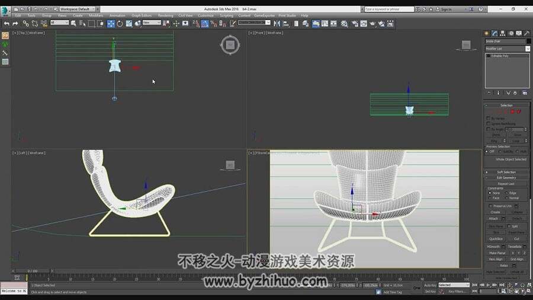The width and height of the screenshot is (533, 300).
Task: Open the Select by Name dialog icon
Action: coord(82,24)
